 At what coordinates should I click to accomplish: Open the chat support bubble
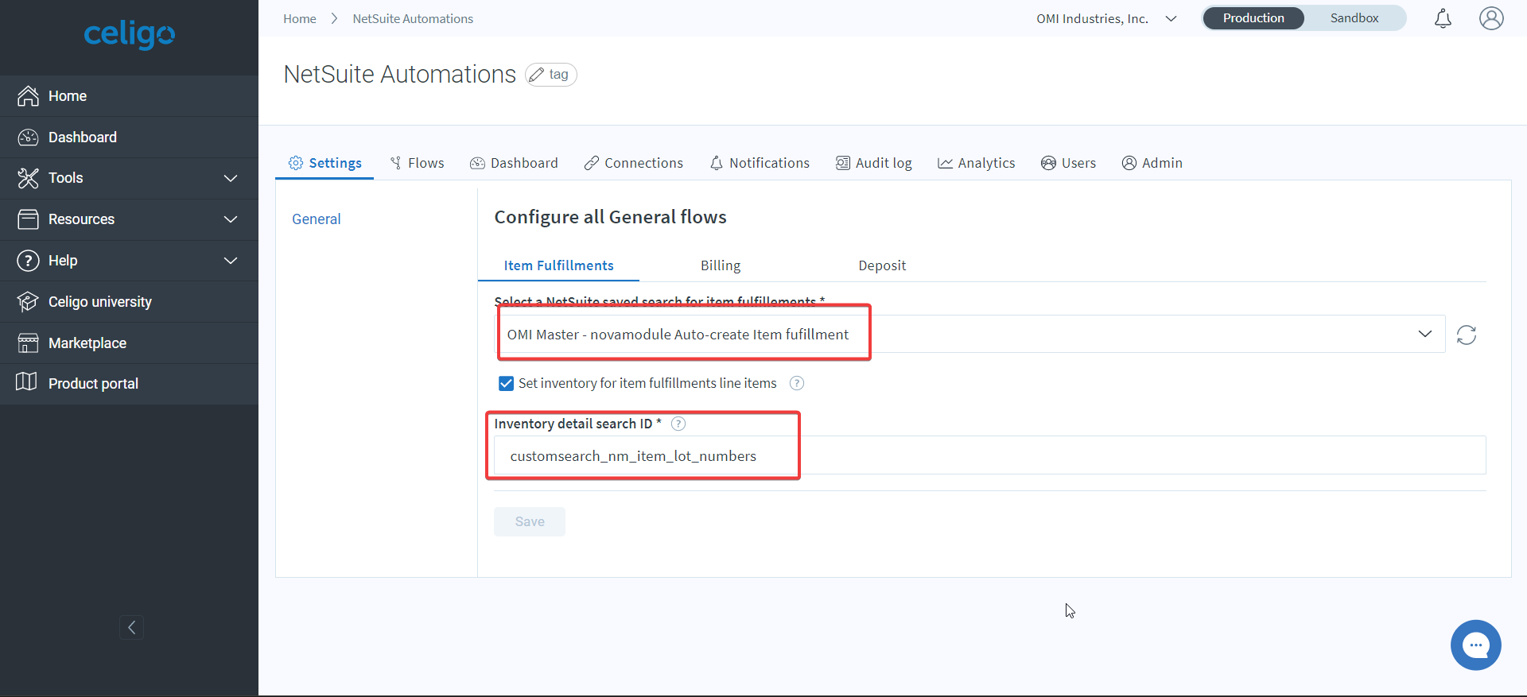(1476, 645)
